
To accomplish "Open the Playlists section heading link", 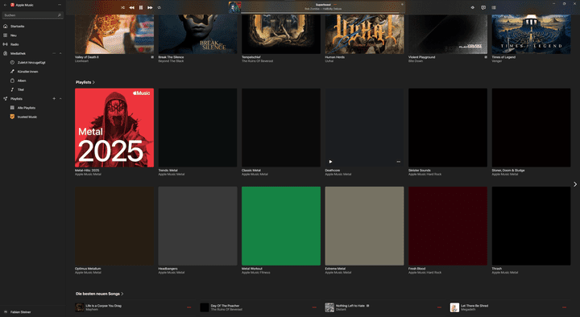I will click(85, 82).
